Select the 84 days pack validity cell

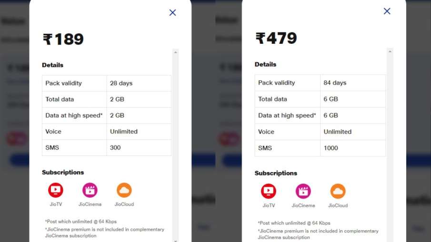(352, 83)
